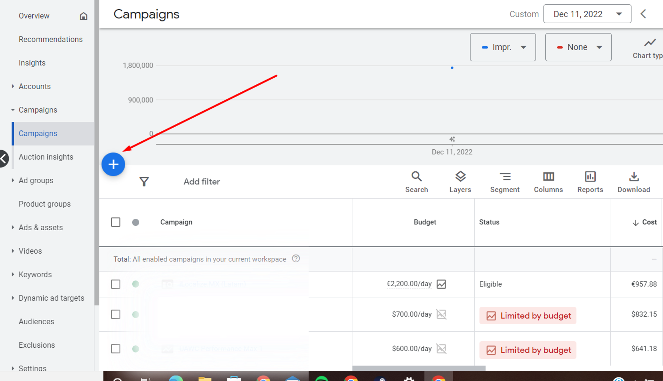Click the Segment icon
The width and height of the screenshot is (663, 381).
click(x=505, y=182)
